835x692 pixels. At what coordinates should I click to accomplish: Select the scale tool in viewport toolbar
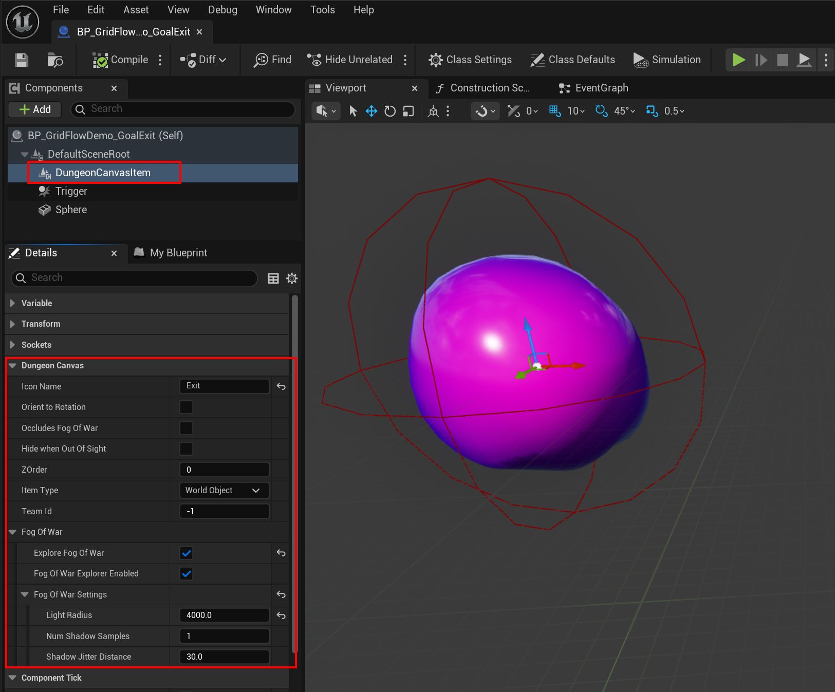point(408,111)
